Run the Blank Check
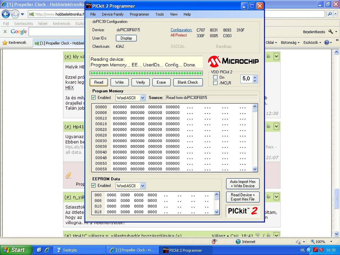This screenshot has height=255, width=340. tap(188, 82)
